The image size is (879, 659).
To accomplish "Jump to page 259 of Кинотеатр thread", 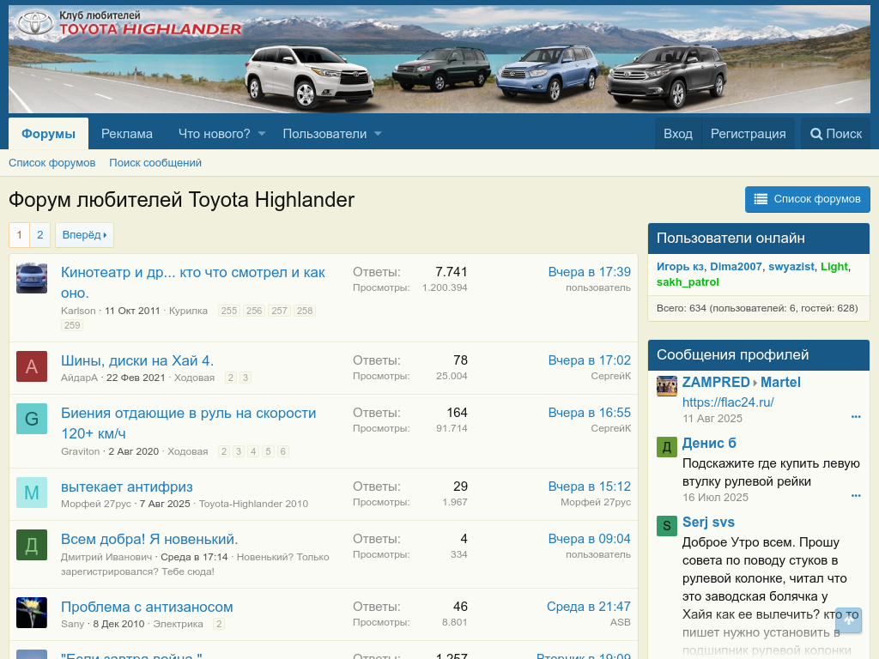I will pos(72,325).
